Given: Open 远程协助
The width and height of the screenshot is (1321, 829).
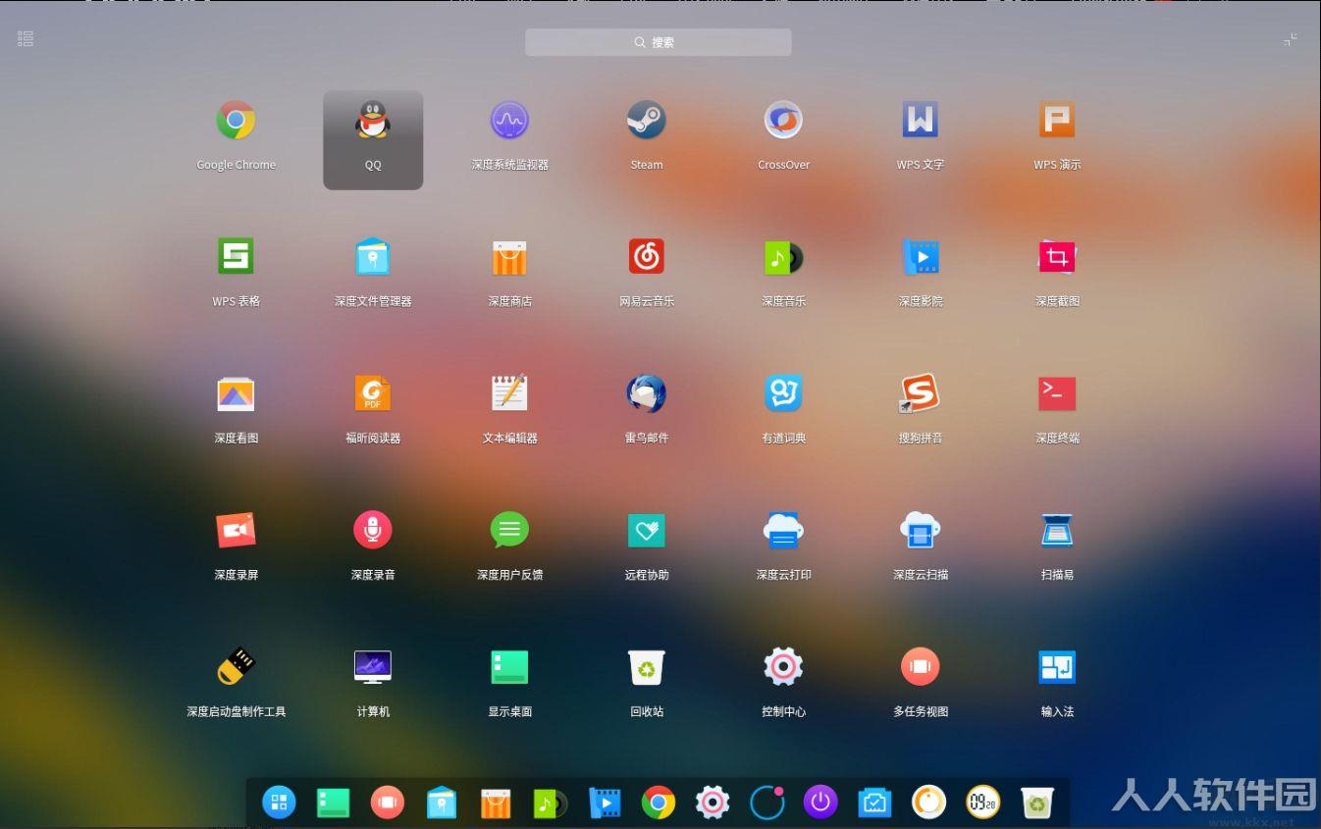Looking at the screenshot, I should tap(647, 531).
